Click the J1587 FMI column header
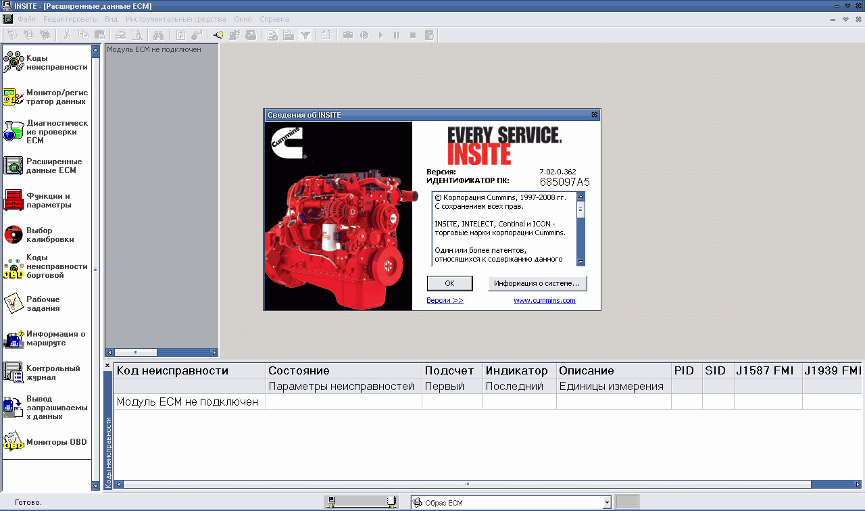Viewport: 865px width, 511px height. (768, 370)
